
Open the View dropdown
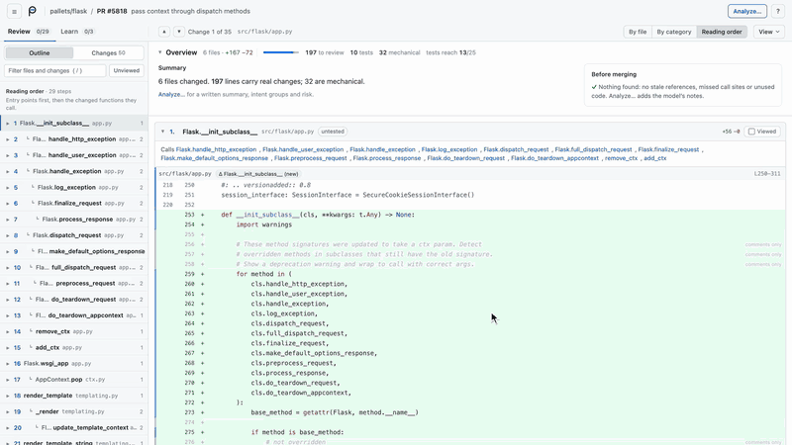click(x=769, y=32)
